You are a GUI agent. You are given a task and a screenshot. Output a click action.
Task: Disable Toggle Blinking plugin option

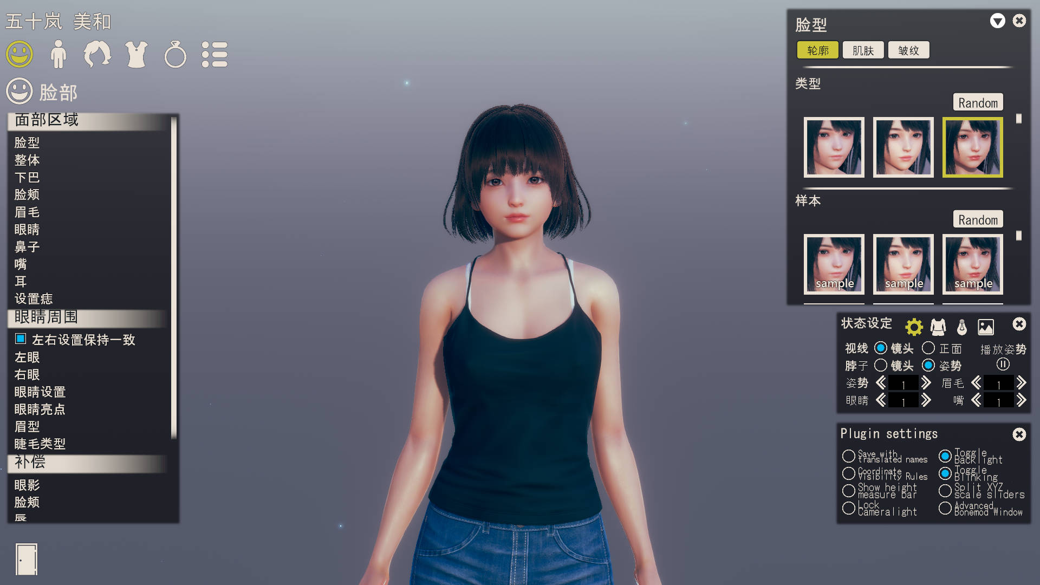click(x=945, y=473)
